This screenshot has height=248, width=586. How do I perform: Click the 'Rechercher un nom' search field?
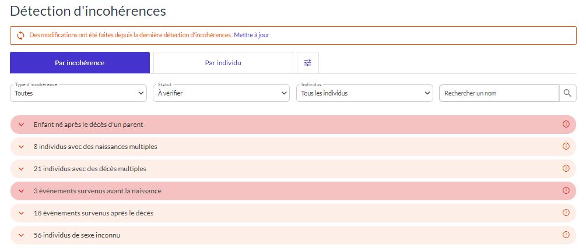[499, 93]
